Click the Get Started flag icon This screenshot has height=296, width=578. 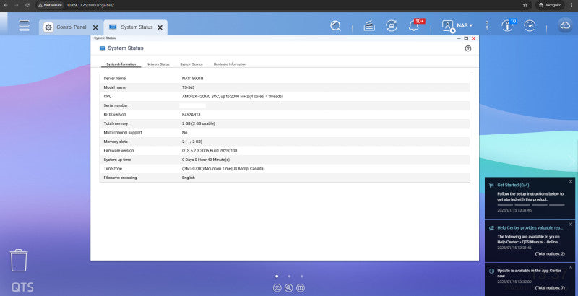pyautogui.click(x=491, y=186)
